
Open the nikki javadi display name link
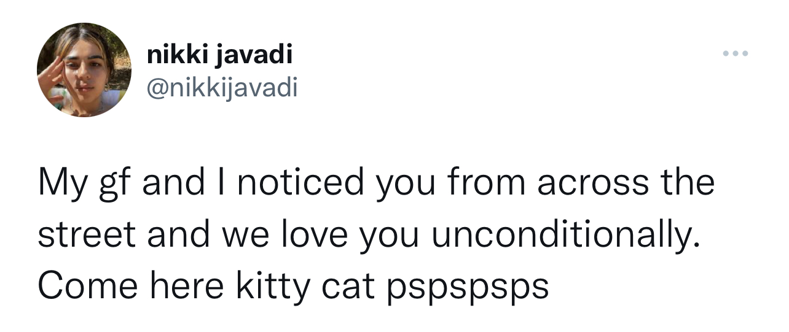219,56
